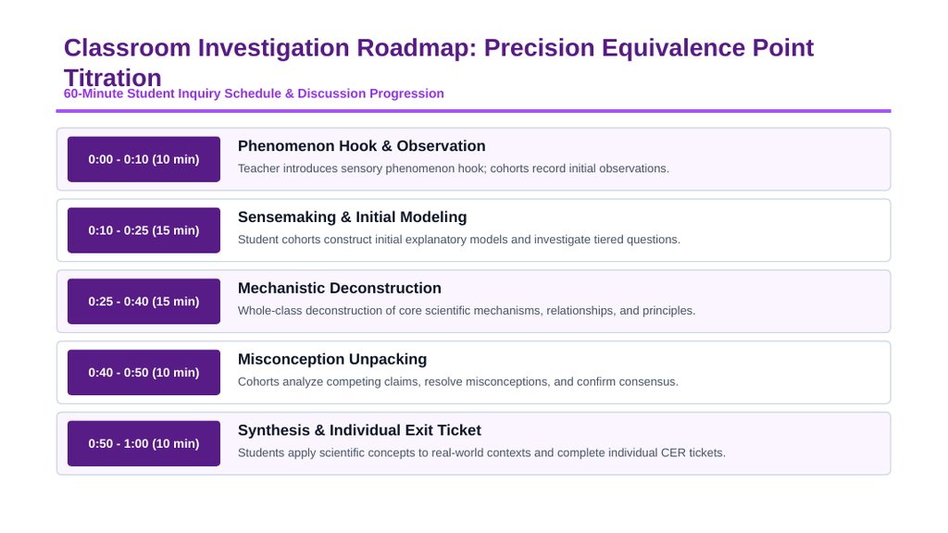Click the 0:00 - 0:10 (10 min) time badge
Screen dimensions: 948x533
(143, 159)
